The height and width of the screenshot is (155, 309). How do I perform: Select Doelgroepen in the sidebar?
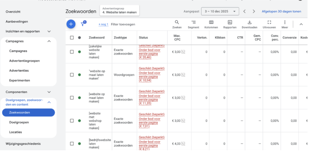click(19, 122)
